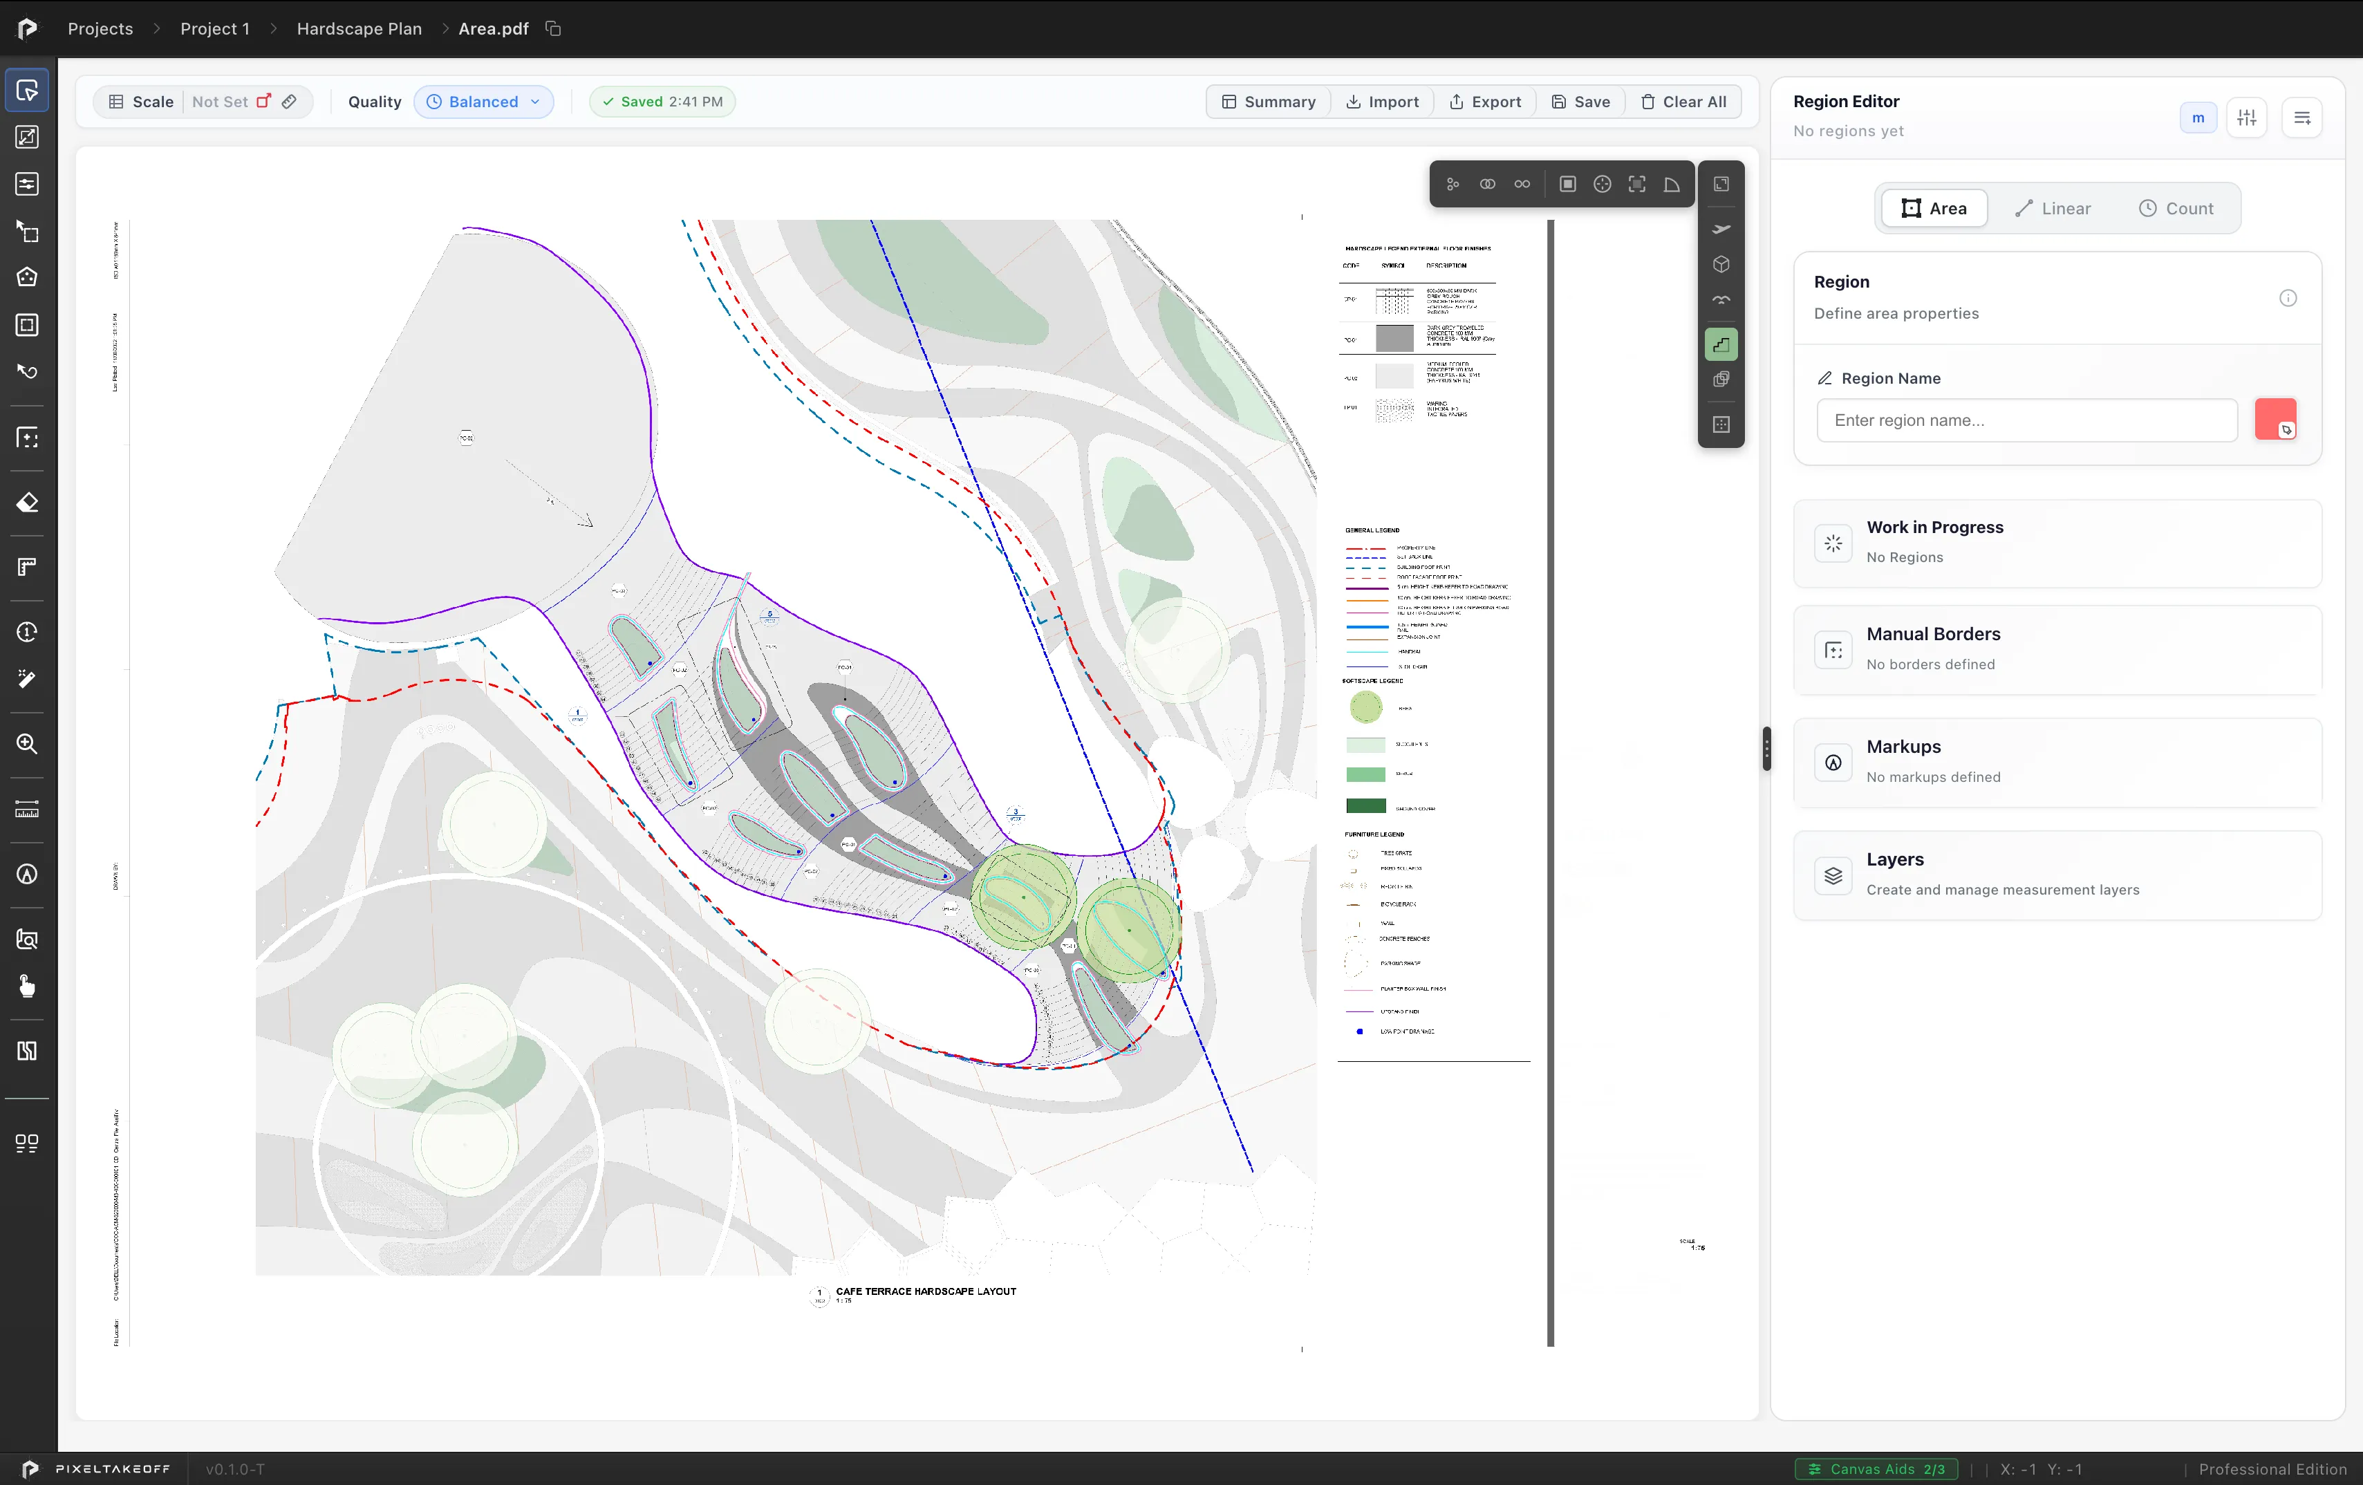The width and height of the screenshot is (2363, 1485).
Task: Activate the eraser tool
Action: click(x=28, y=503)
